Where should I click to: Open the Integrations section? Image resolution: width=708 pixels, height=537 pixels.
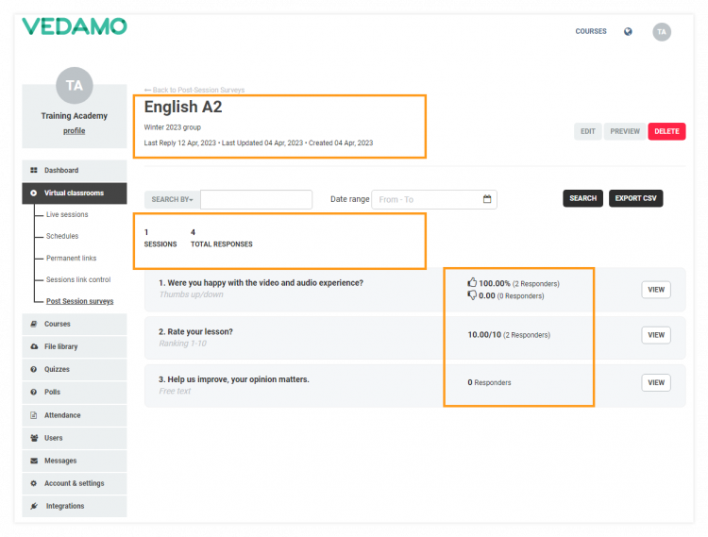(64, 506)
